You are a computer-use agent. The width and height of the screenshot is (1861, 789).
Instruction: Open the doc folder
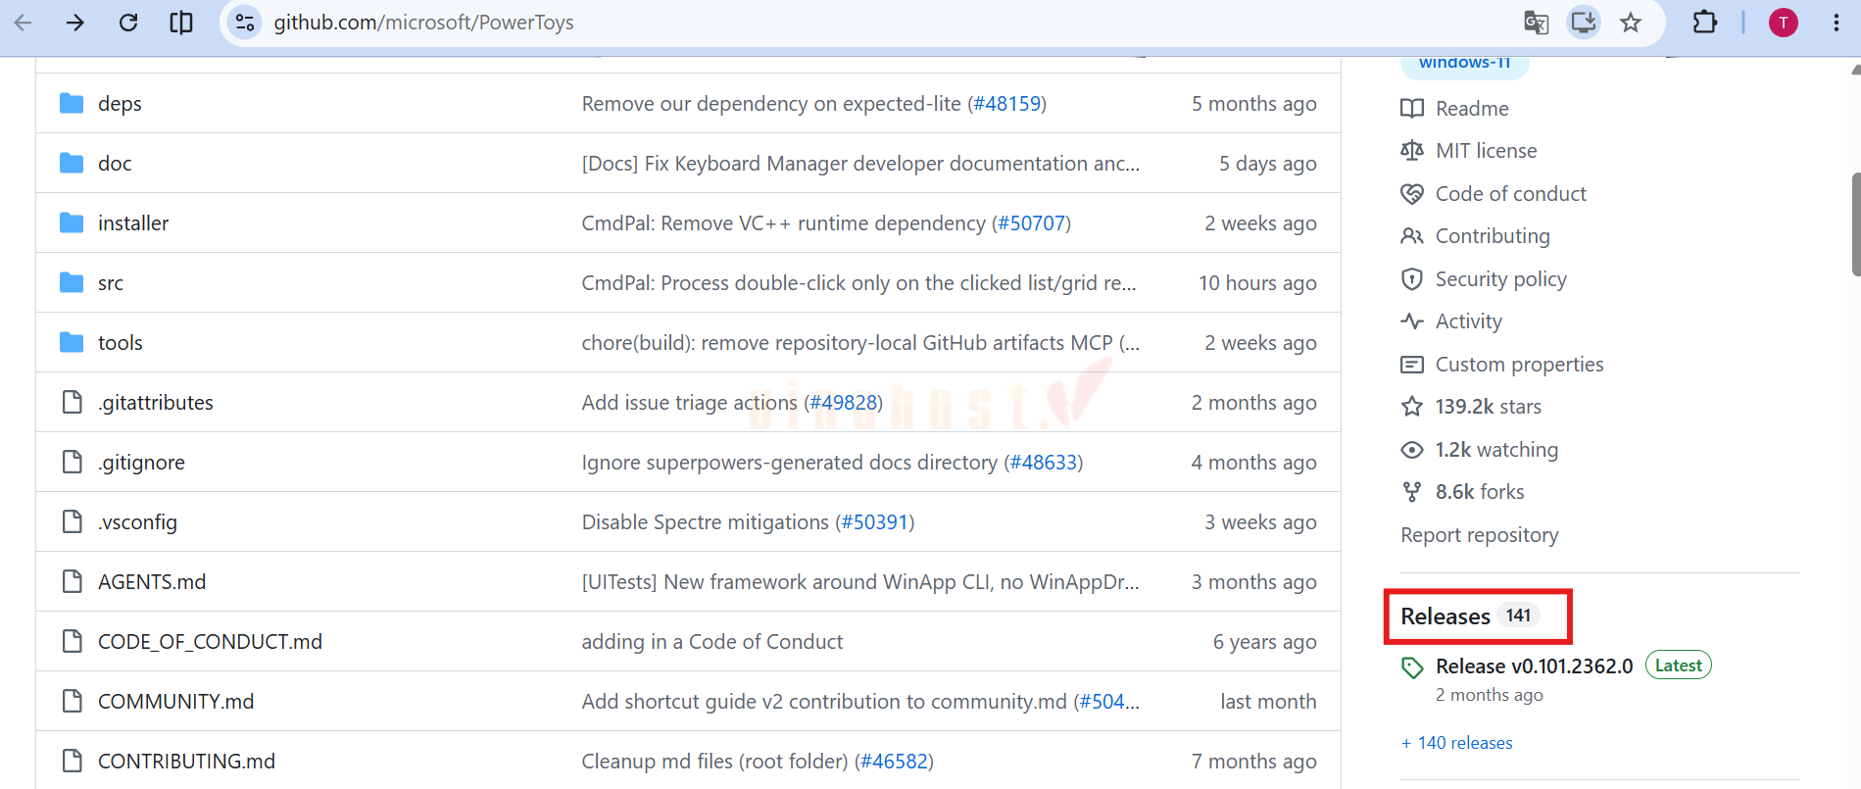pos(115,164)
